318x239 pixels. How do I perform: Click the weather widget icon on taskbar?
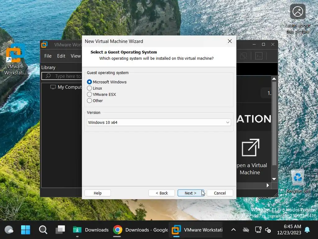[x=9, y=230]
